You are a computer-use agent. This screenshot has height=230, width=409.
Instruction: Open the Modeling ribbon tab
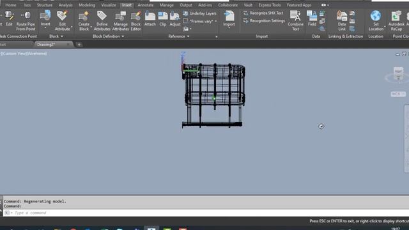[x=87, y=5]
